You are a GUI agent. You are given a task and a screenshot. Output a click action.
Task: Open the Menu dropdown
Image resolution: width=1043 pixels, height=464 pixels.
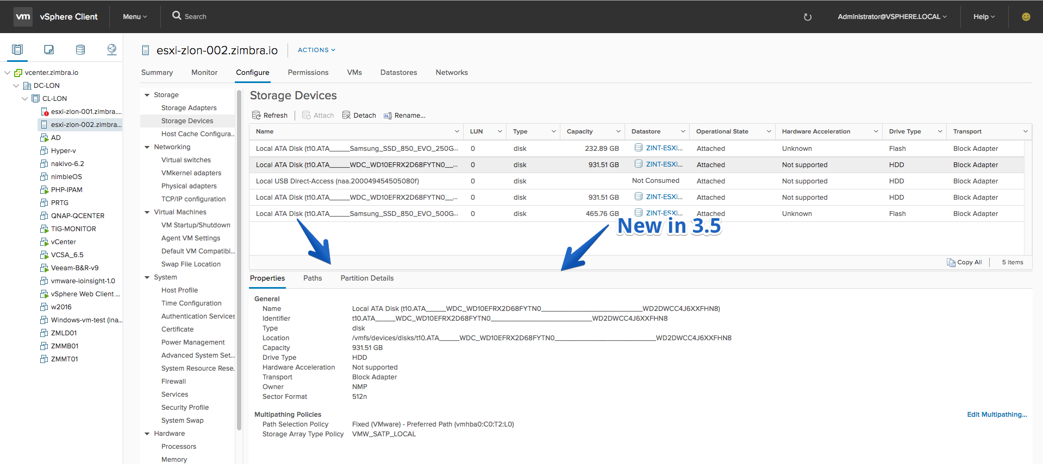pos(135,17)
